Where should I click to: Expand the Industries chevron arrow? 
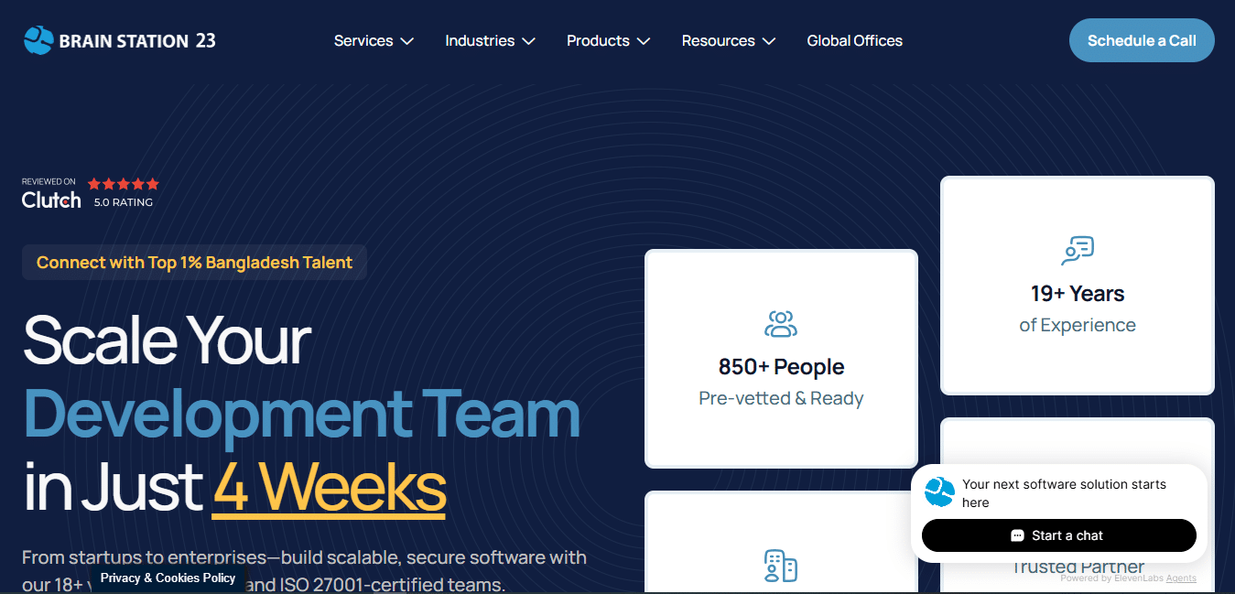pyautogui.click(x=529, y=41)
